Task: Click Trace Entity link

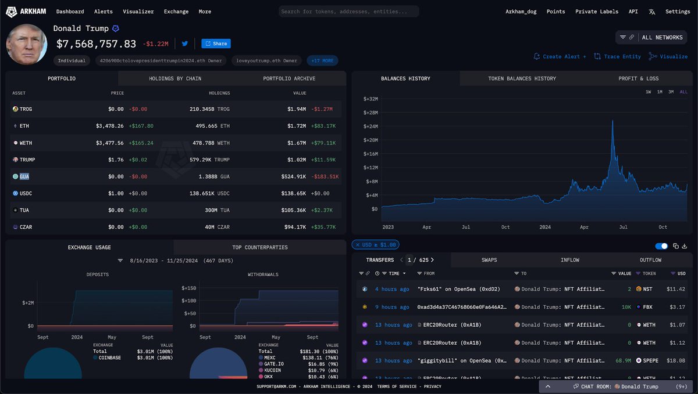Action: (617, 56)
